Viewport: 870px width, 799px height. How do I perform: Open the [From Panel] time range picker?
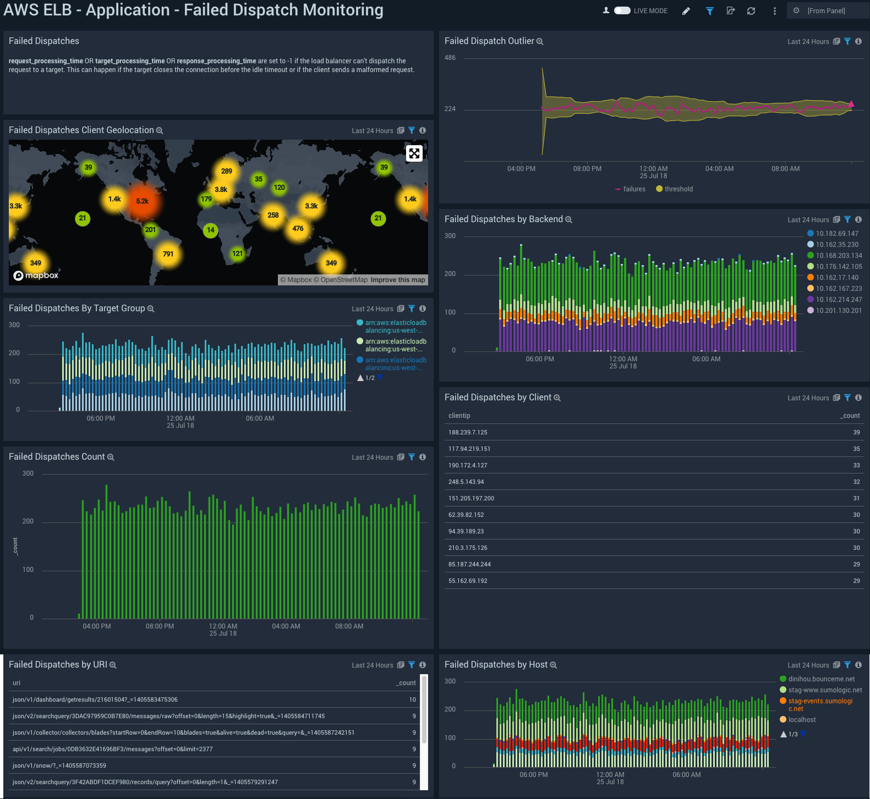click(x=825, y=11)
